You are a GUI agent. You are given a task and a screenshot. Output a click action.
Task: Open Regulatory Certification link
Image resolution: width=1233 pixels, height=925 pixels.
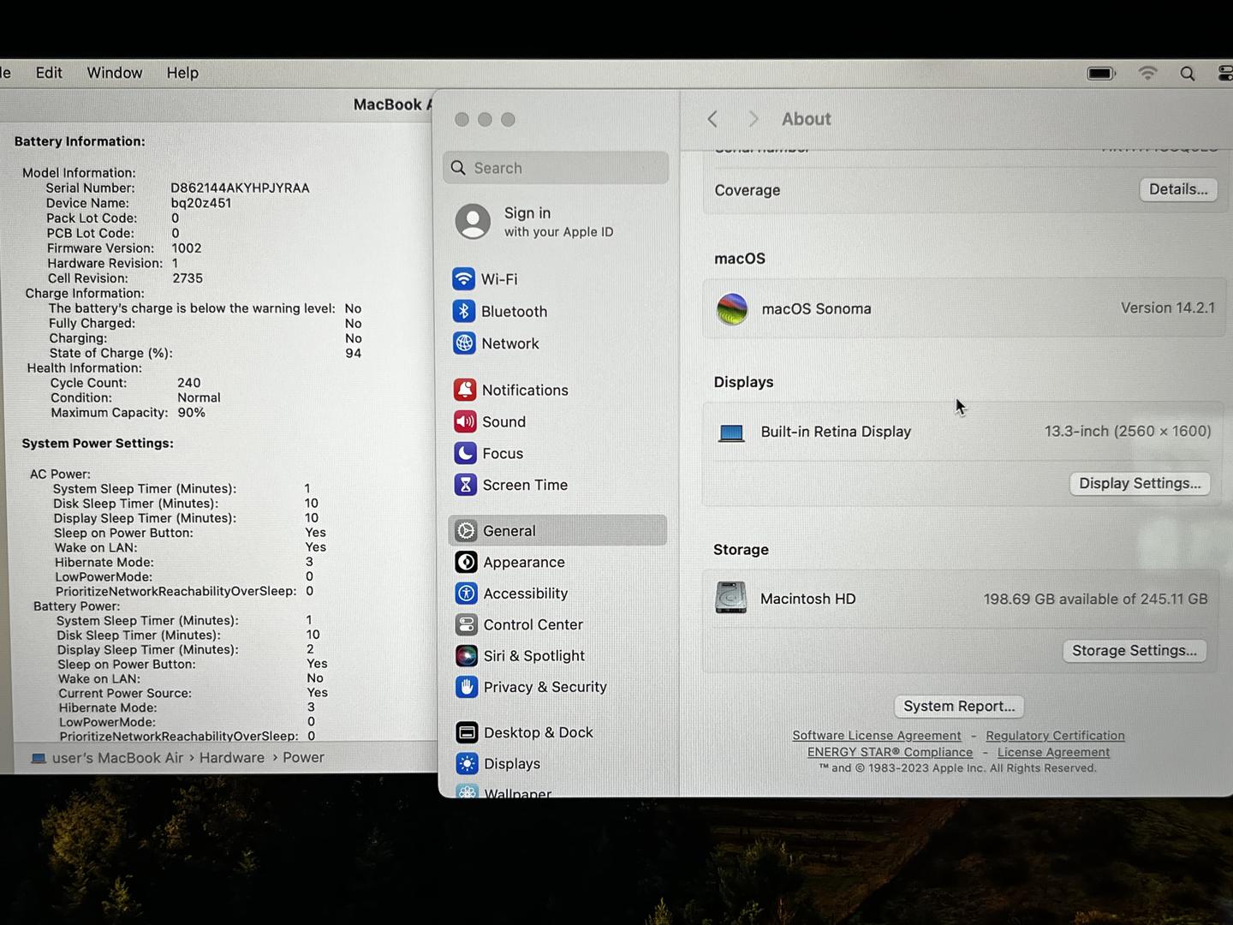pyautogui.click(x=1055, y=736)
